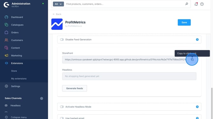Toggle Use hashed email switch
Screen dimensions: 213x119
point(62,118)
